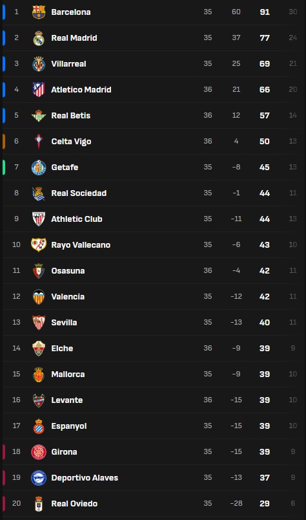This screenshot has width=306, height=520.
Task: Click the Atletico Madrid crest
Action: click(39, 90)
